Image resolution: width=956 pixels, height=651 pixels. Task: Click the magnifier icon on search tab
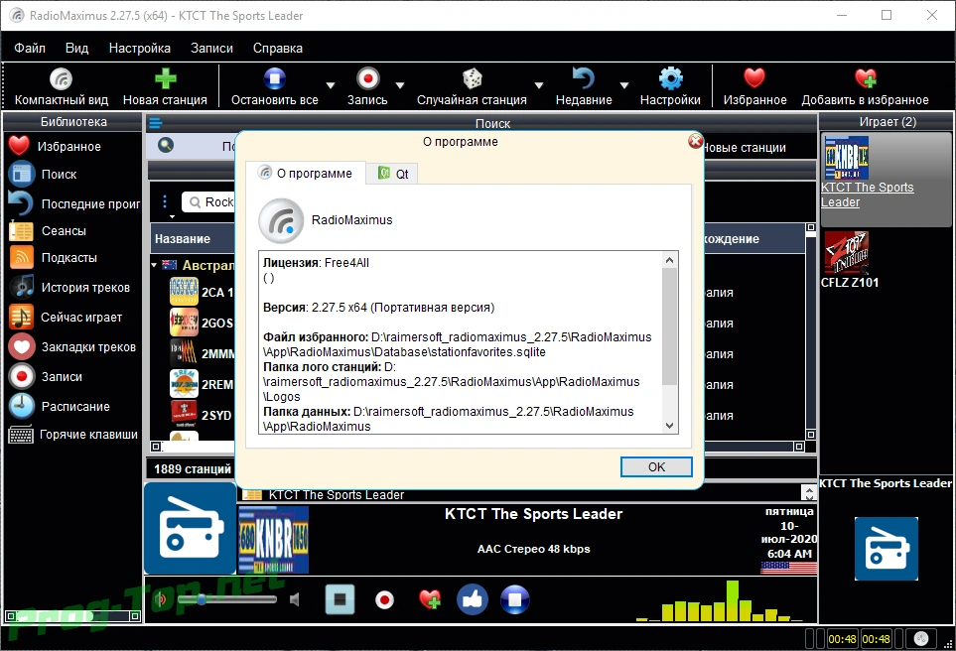pos(166,145)
